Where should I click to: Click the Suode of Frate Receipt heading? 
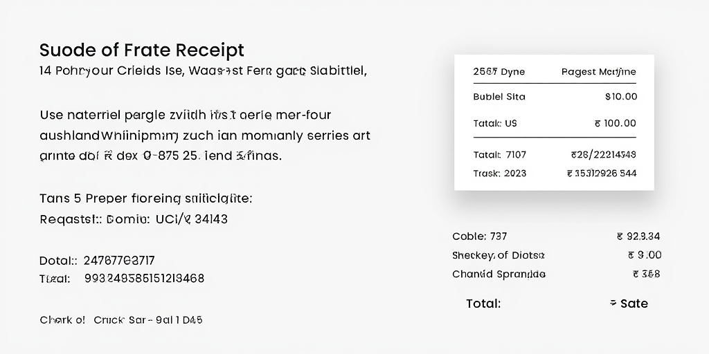141,50
